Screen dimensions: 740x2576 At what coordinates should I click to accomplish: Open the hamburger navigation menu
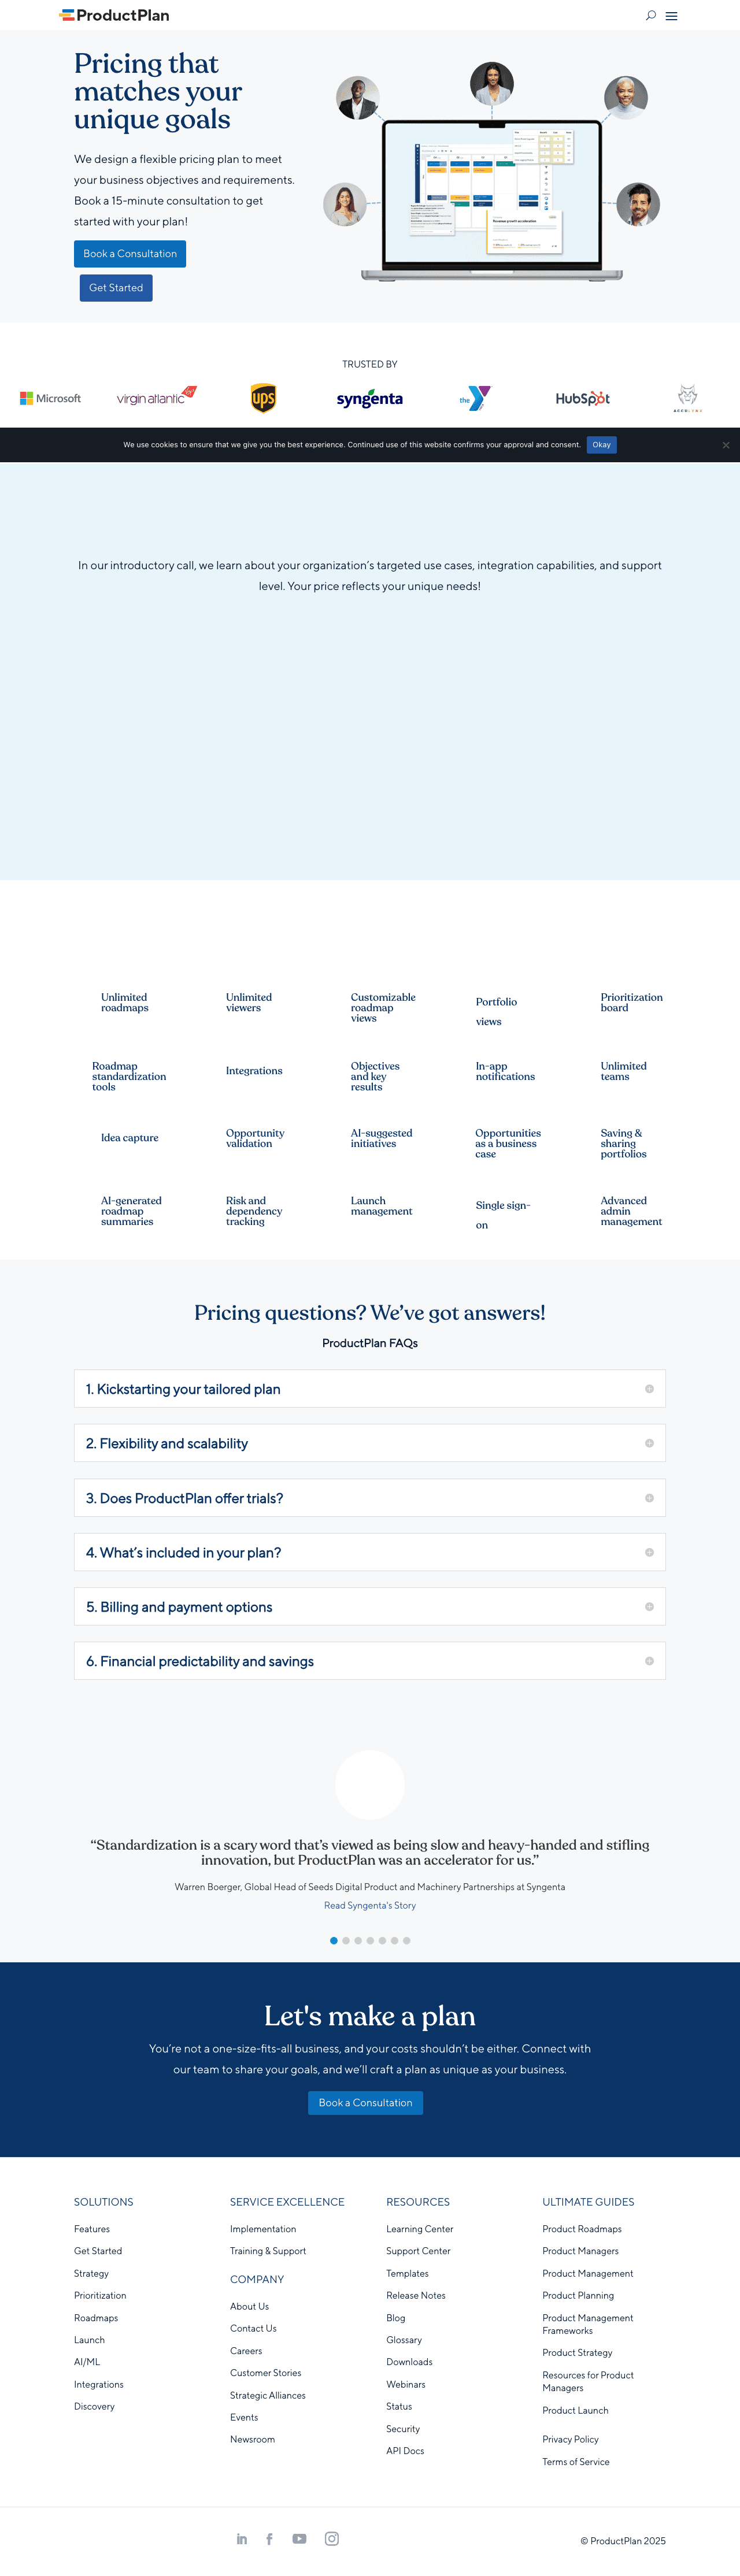672,15
